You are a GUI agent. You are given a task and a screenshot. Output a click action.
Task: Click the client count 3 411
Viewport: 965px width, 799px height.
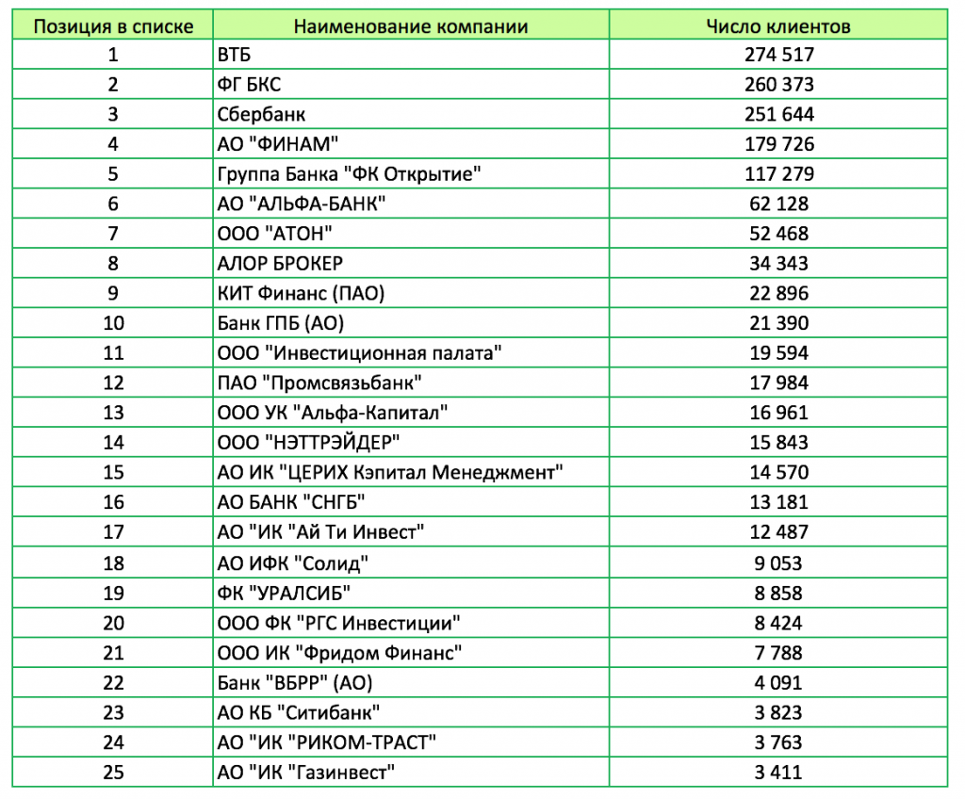tap(778, 772)
